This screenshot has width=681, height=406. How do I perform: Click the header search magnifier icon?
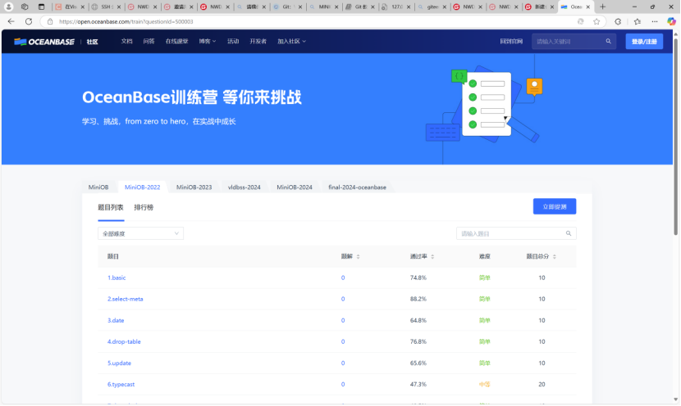tap(608, 41)
